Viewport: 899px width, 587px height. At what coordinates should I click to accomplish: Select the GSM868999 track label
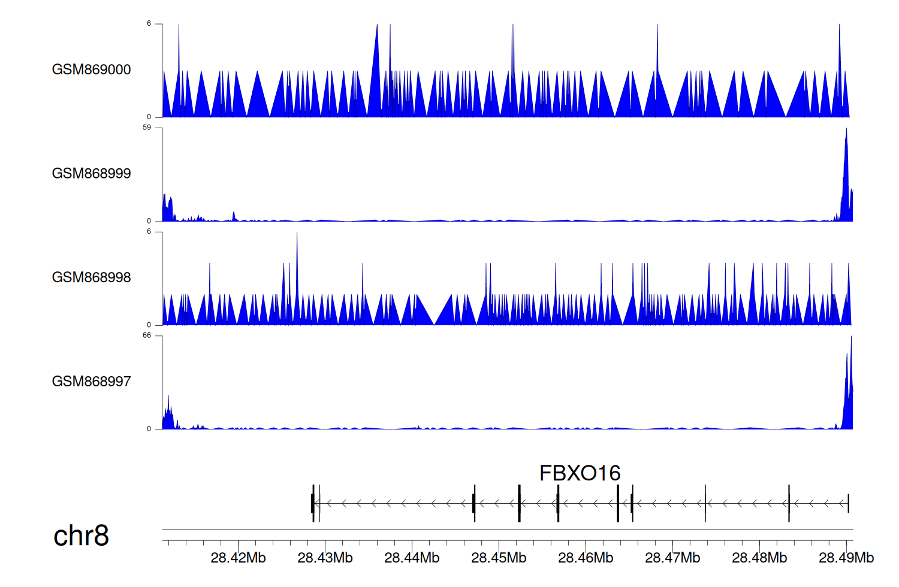[91, 174]
